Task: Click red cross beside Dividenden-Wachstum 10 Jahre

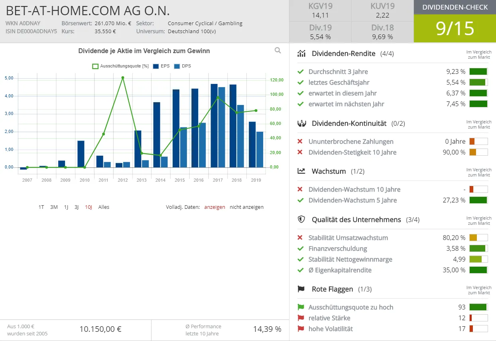Action: (x=300, y=189)
